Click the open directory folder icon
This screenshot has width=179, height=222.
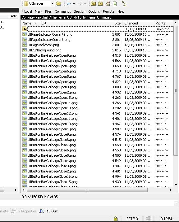[58, 4]
